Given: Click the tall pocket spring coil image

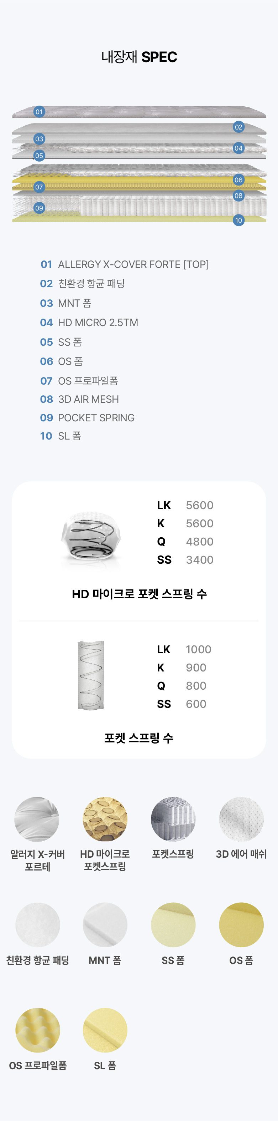Looking at the screenshot, I should [x=91, y=675].
